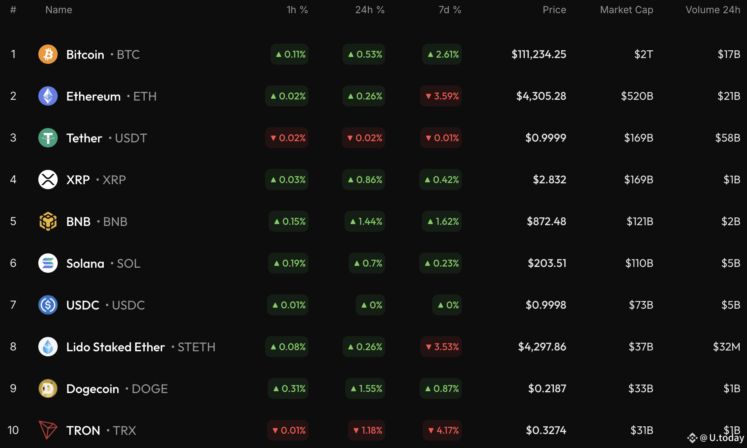Click Tether's 24h volume $58B

(x=728, y=138)
